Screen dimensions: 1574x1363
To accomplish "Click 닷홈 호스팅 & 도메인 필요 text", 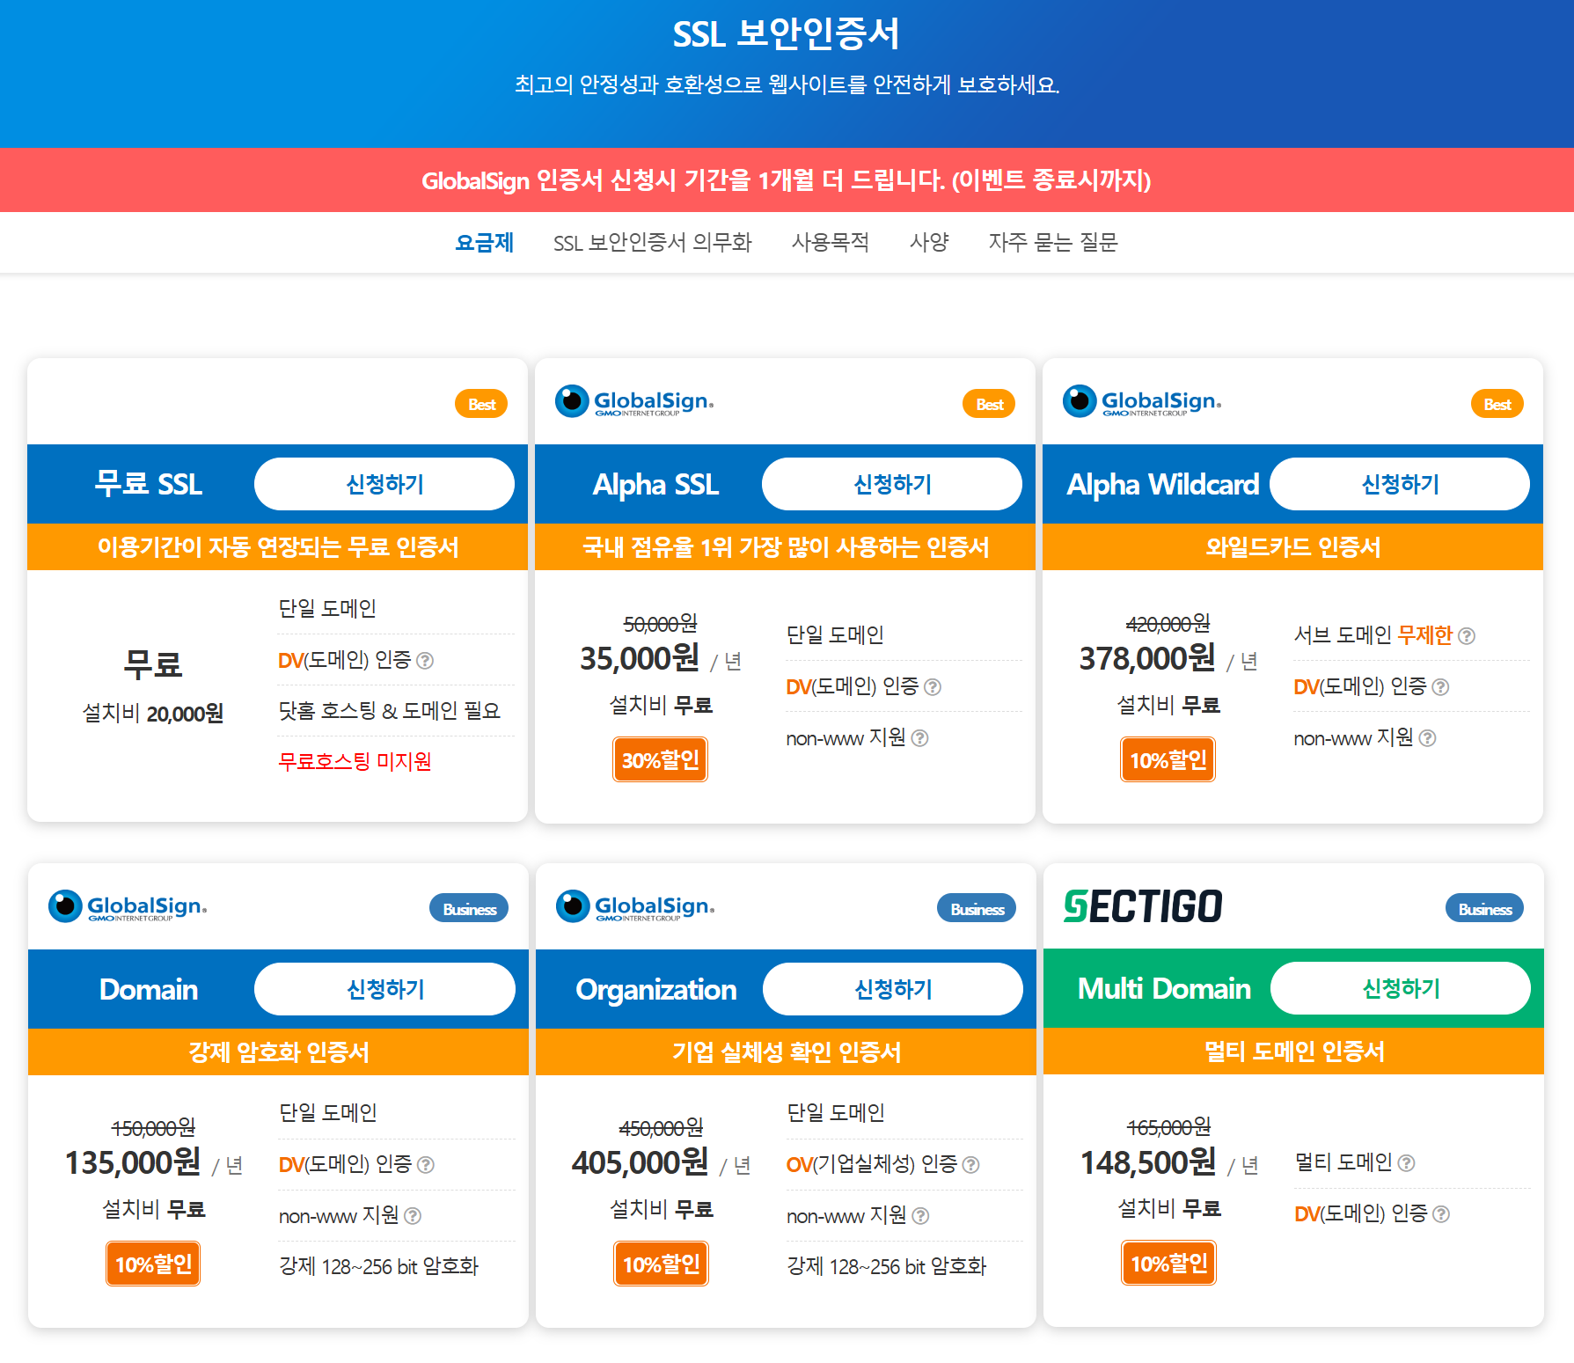I will 389,710.
